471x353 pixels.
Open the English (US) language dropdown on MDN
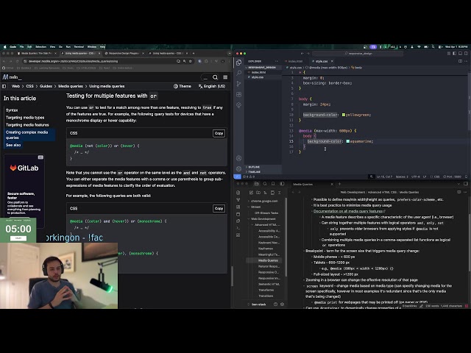click(212, 86)
